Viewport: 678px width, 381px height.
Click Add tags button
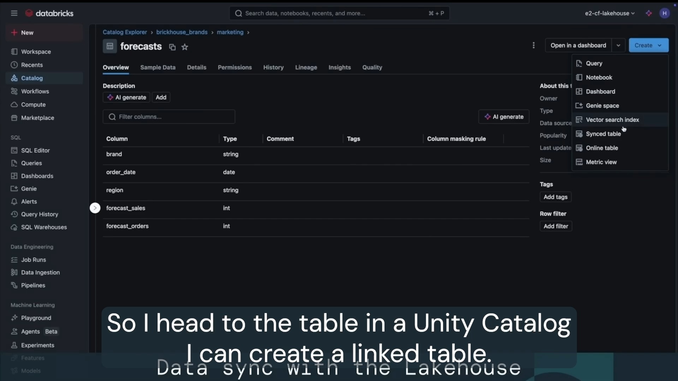click(x=555, y=197)
